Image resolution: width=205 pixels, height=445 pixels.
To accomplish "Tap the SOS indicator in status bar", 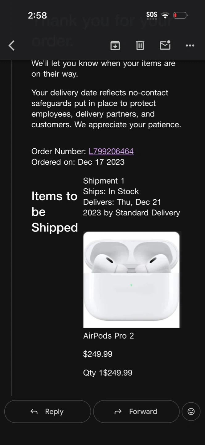I will tap(152, 15).
